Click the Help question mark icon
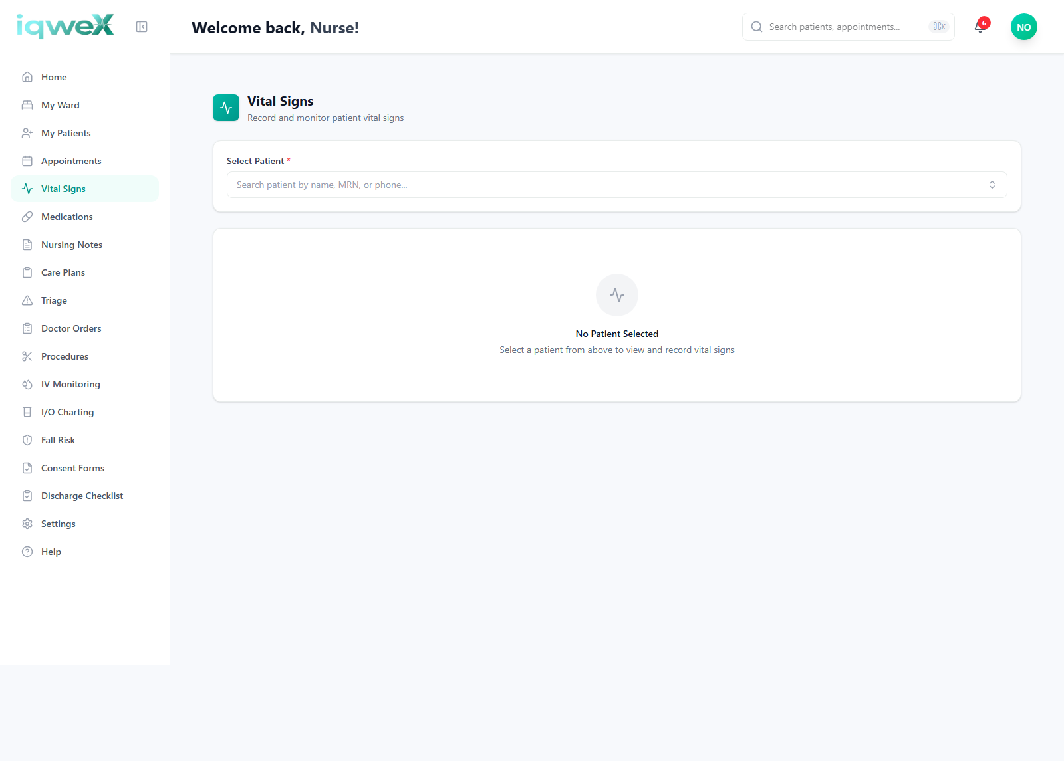 27,552
